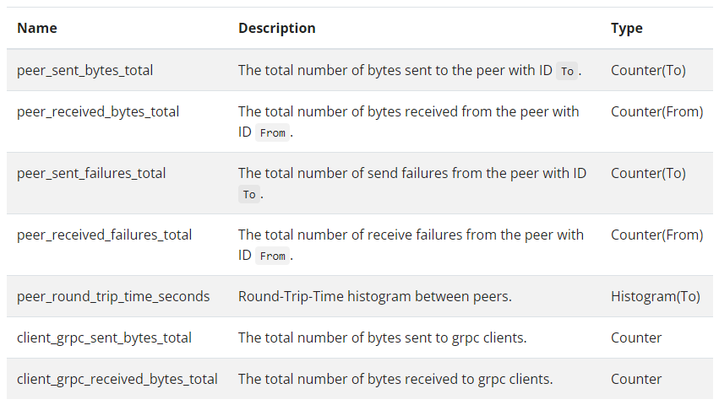719x405 pixels.
Task: Click the client_grpc_received_bytes_total metric name
Action: pyautogui.click(x=117, y=379)
